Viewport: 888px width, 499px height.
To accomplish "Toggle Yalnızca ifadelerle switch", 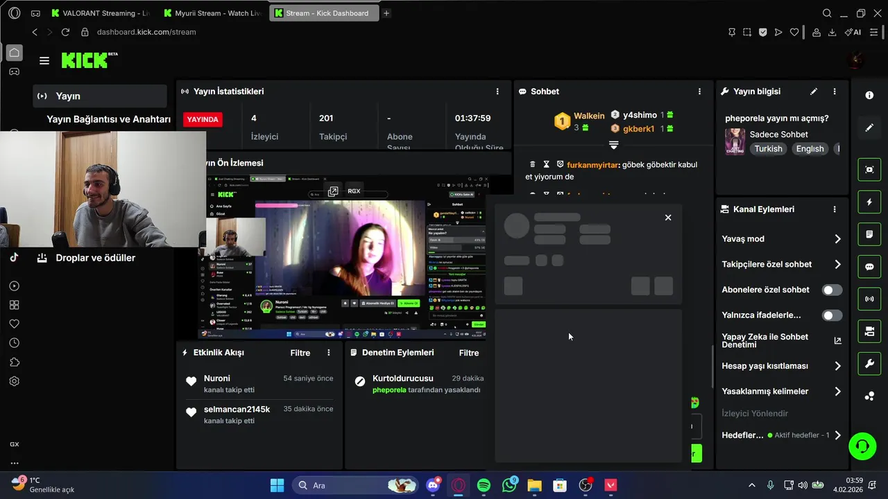I will pyautogui.click(x=832, y=315).
